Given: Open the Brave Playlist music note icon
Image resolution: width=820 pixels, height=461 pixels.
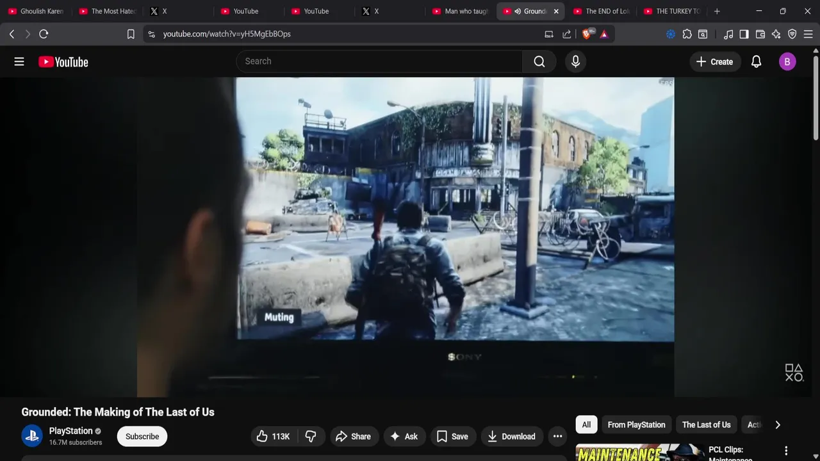Looking at the screenshot, I should point(728,34).
